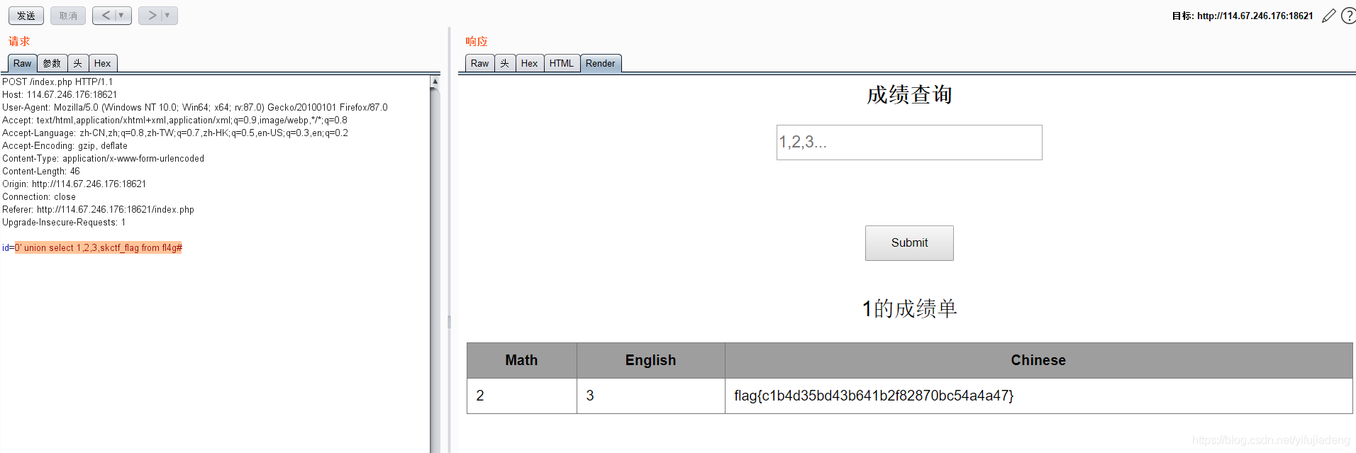Click the English cell value 3
Screen dimensions: 1356x453
pyautogui.click(x=650, y=396)
